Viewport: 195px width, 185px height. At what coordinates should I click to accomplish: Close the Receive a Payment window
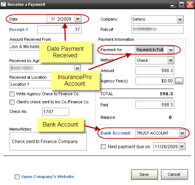click(x=190, y=4)
